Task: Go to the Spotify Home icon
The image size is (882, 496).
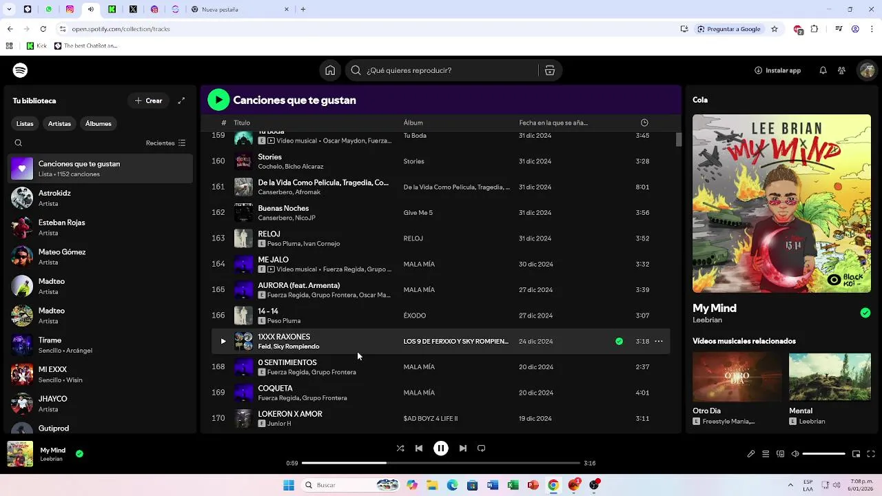Action: 330,70
